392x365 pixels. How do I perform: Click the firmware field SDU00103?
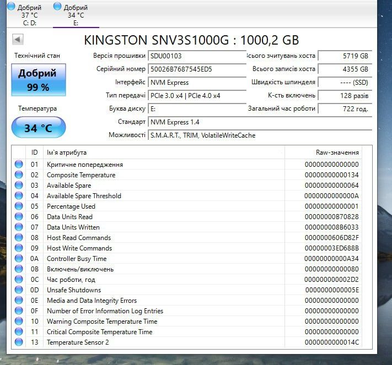click(197, 56)
